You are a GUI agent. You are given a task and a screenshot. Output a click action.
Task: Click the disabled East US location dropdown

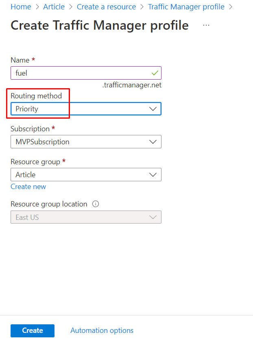tap(86, 217)
